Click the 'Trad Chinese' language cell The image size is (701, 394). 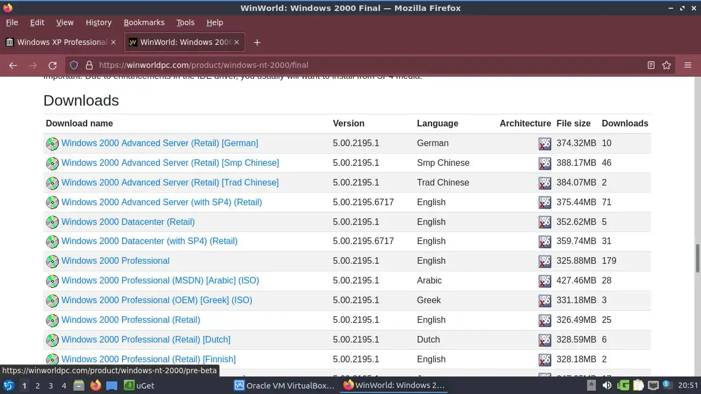pyautogui.click(x=443, y=183)
